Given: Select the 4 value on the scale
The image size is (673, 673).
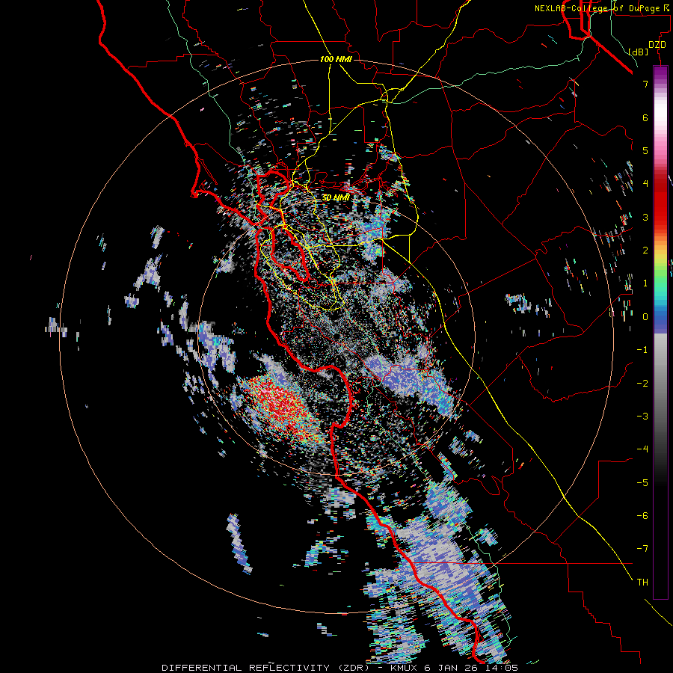Looking at the screenshot, I should click(645, 184).
